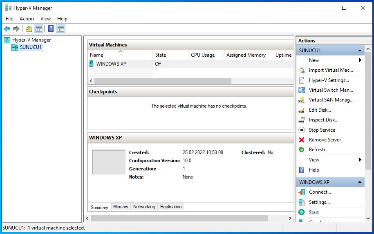Select the Summary tab
Image resolution: width=374 pixels, height=234 pixels.
(99, 207)
